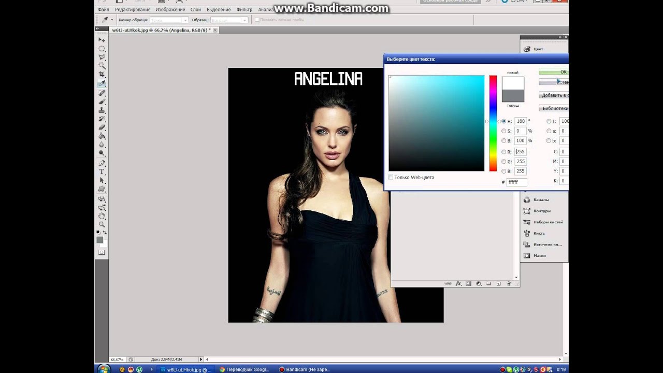Select the 3D Orbit camera tool

(102, 208)
